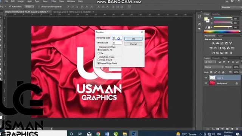Lock layer position icon

pos(219,72)
